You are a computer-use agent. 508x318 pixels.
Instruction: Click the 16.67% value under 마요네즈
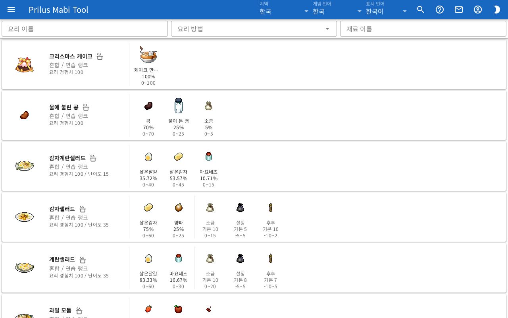click(x=179, y=280)
